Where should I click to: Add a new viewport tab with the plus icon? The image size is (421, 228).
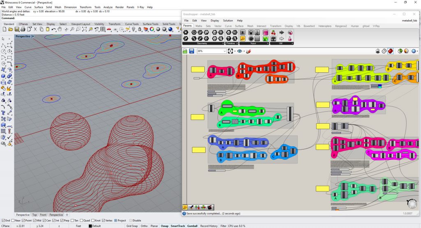pos(67,214)
